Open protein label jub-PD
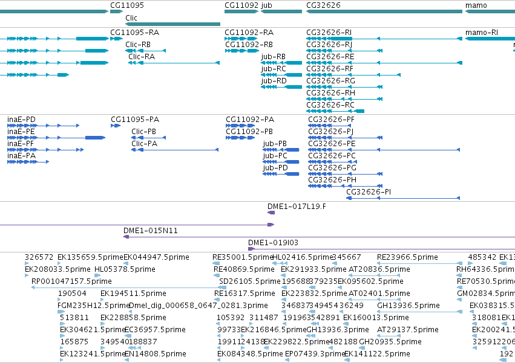This screenshot has height=363, width=515. tap(275, 168)
